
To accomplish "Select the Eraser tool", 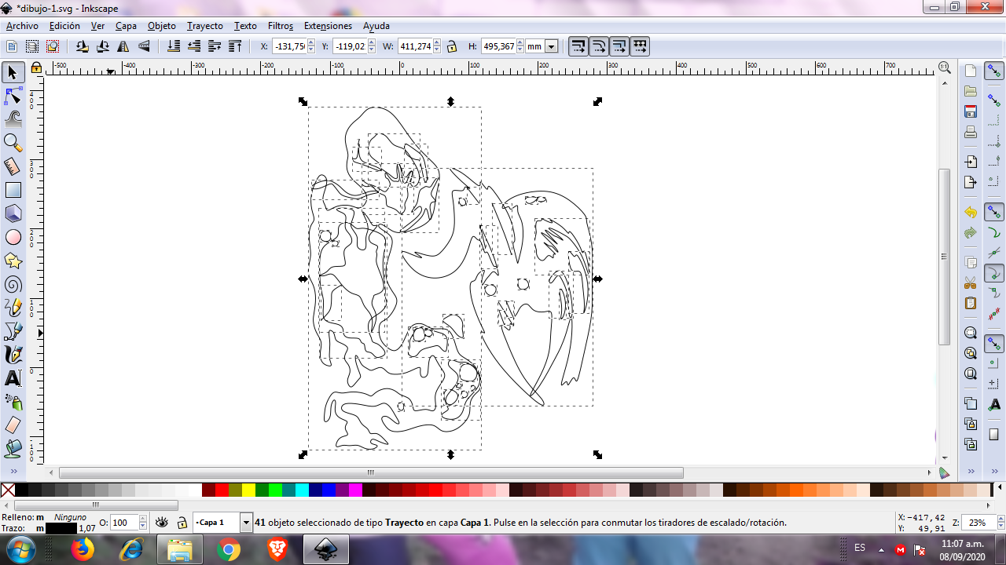I will [x=13, y=425].
